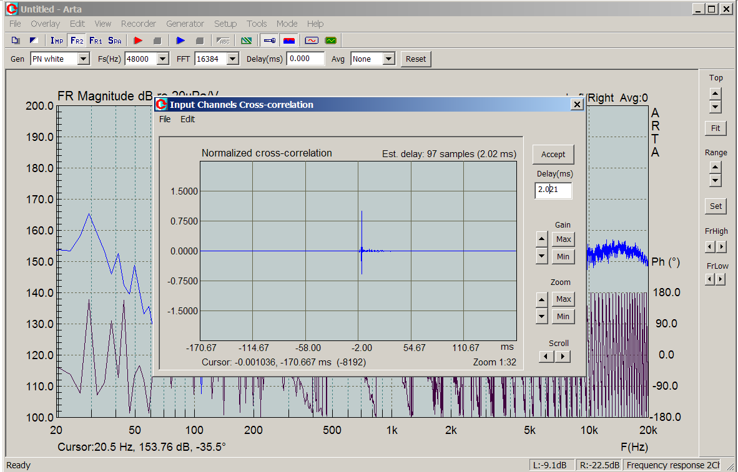Toggle the thin line curve style button
This screenshot has width=738, height=472.
(270, 41)
